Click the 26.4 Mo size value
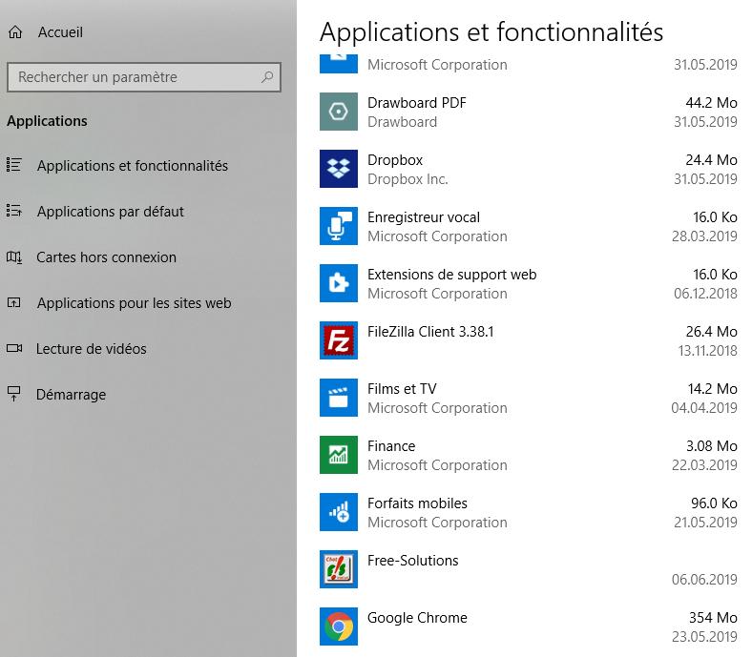The height and width of the screenshot is (657, 752). (711, 332)
